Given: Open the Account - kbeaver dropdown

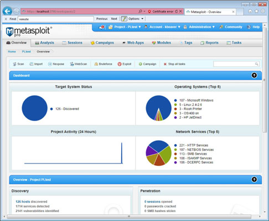Looking at the screenshot, I should [162, 27].
